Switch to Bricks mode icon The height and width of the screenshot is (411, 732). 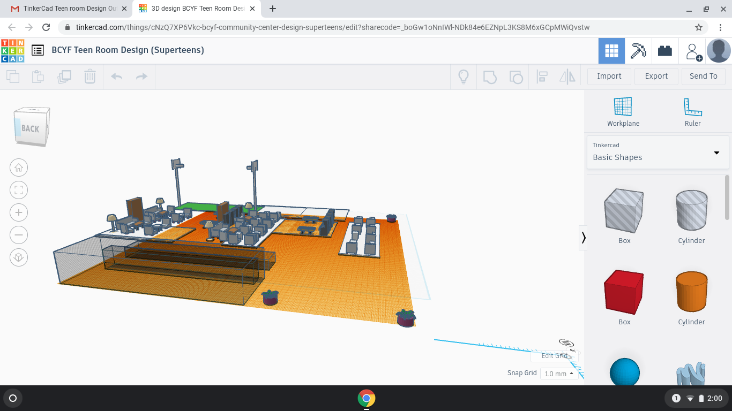(x=665, y=51)
